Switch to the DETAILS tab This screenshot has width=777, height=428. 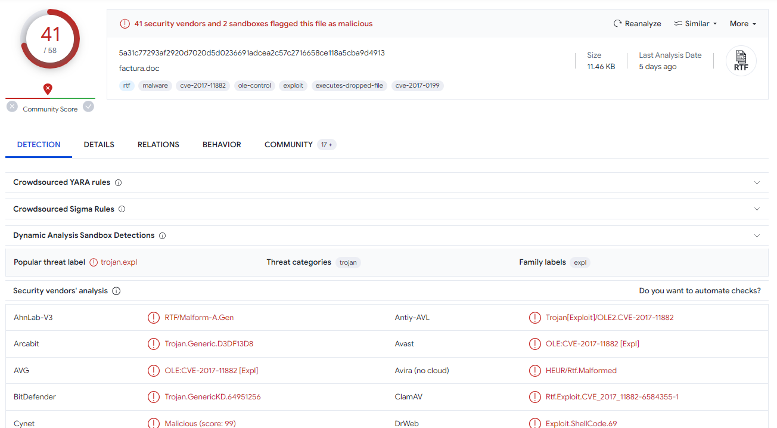(99, 145)
